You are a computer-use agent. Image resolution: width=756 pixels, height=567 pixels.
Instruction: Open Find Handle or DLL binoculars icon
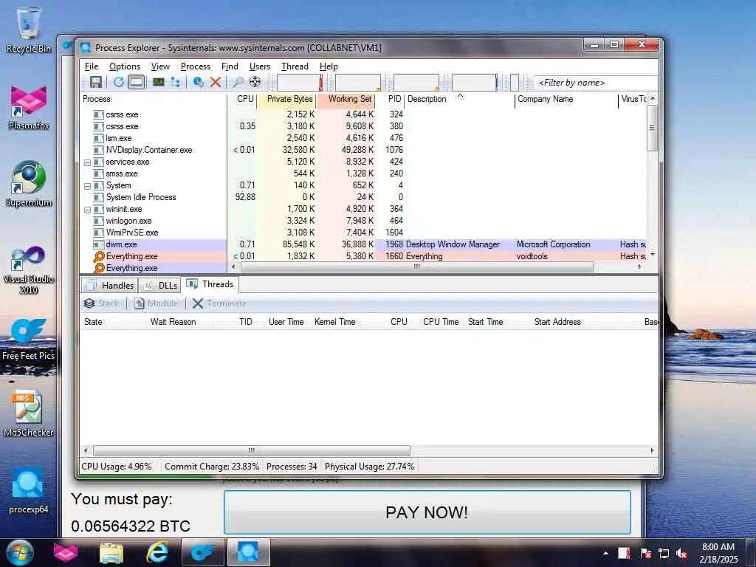238,83
